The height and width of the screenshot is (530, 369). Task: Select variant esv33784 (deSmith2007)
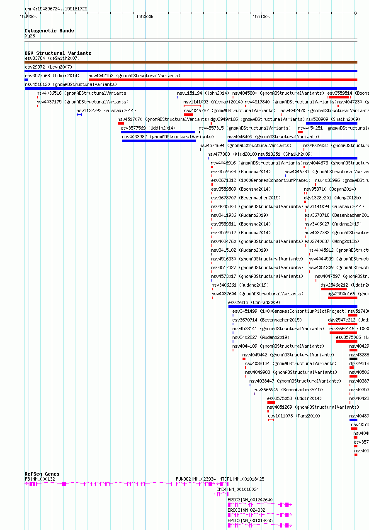point(52,59)
